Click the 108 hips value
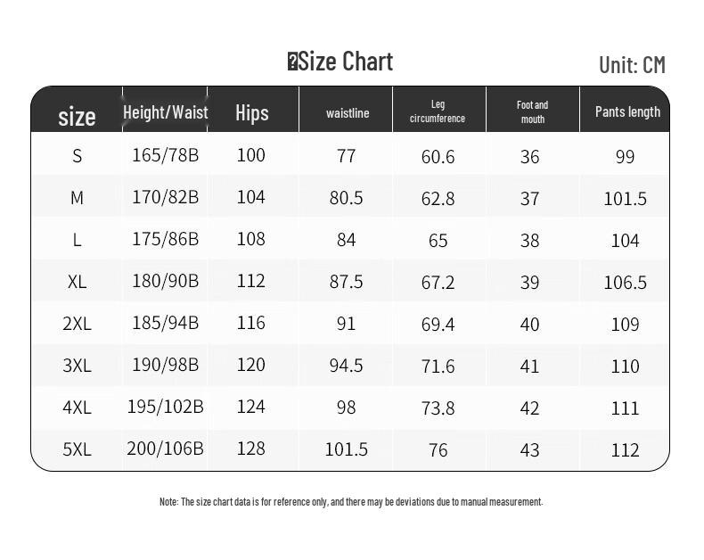Screen dimensions: 704x560 pyautogui.click(x=251, y=239)
